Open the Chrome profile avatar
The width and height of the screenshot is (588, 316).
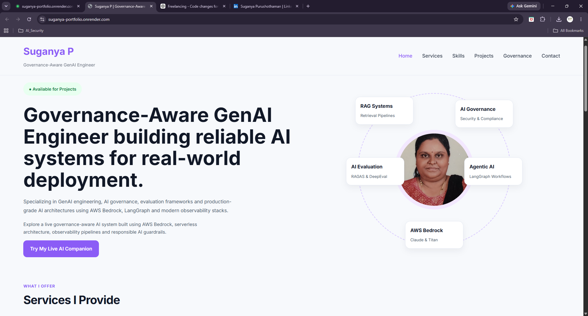pos(570,19)
